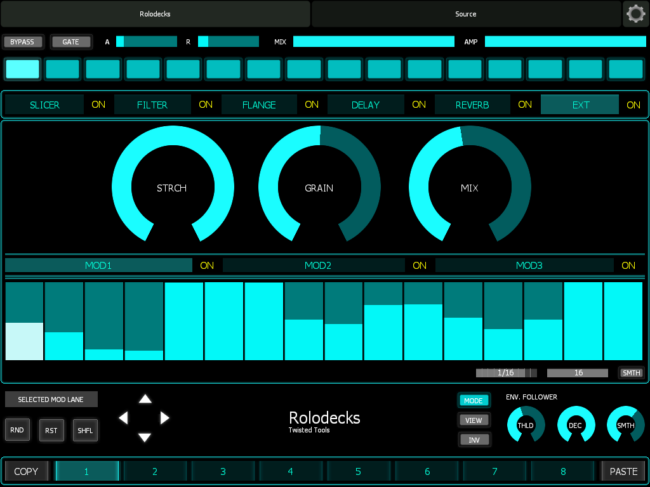Toggle MOD1 lane ON switch
Screen dimensions: 650x487
pos(207,266)
